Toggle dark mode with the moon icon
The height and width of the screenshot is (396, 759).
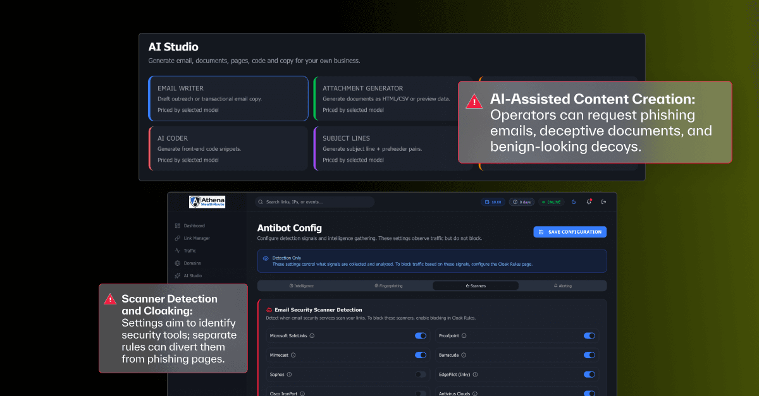click(x=574, y=202)
